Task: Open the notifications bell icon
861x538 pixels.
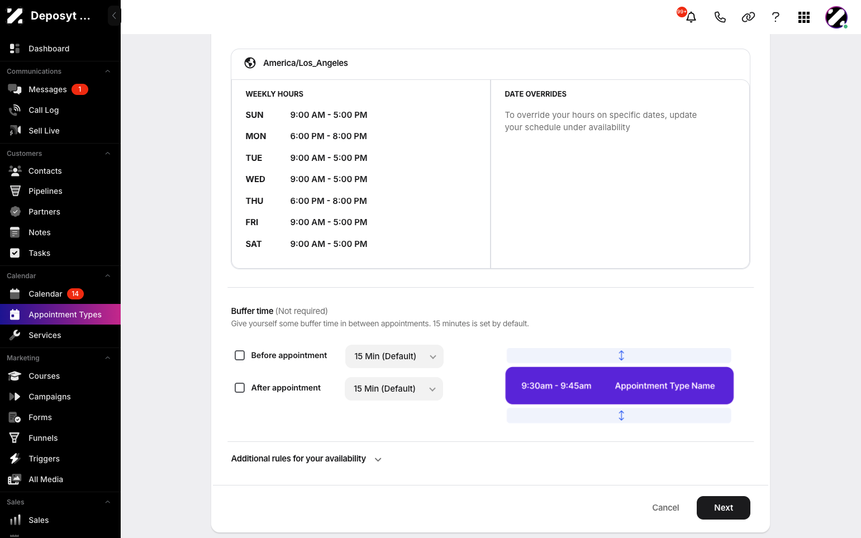Action: [x=691, y=17]
